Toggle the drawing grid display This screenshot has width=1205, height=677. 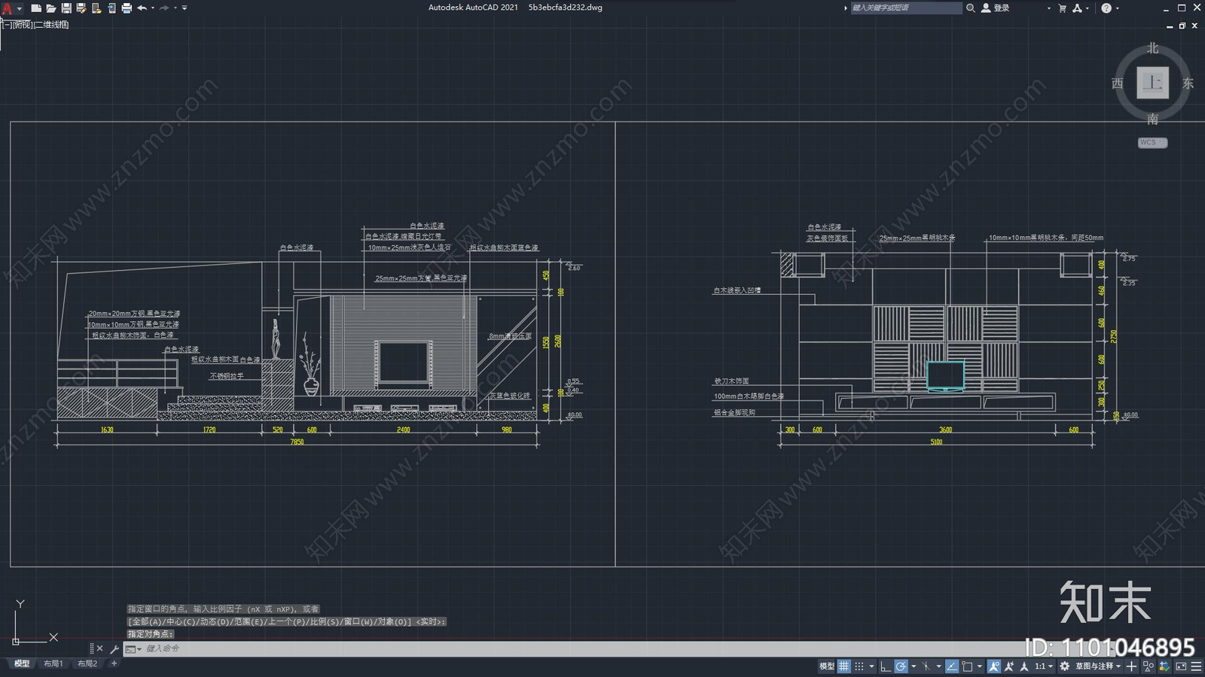[x=844, y=666]
